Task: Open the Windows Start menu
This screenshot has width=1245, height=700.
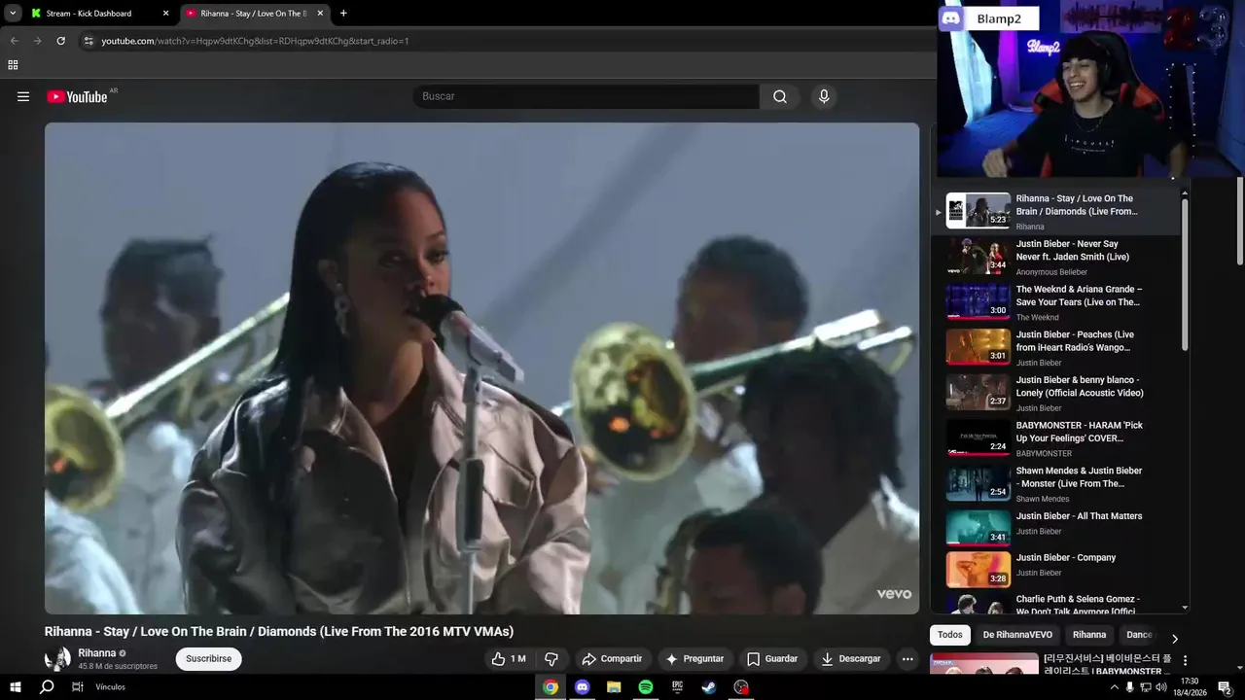Action: 16,686
